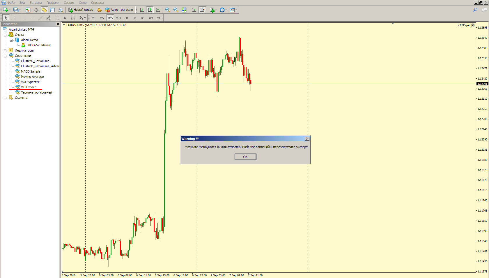489x278 pixels.
Task: Select the cursor arrow tool
Action: pyautogui.click(x=6, y=18)
